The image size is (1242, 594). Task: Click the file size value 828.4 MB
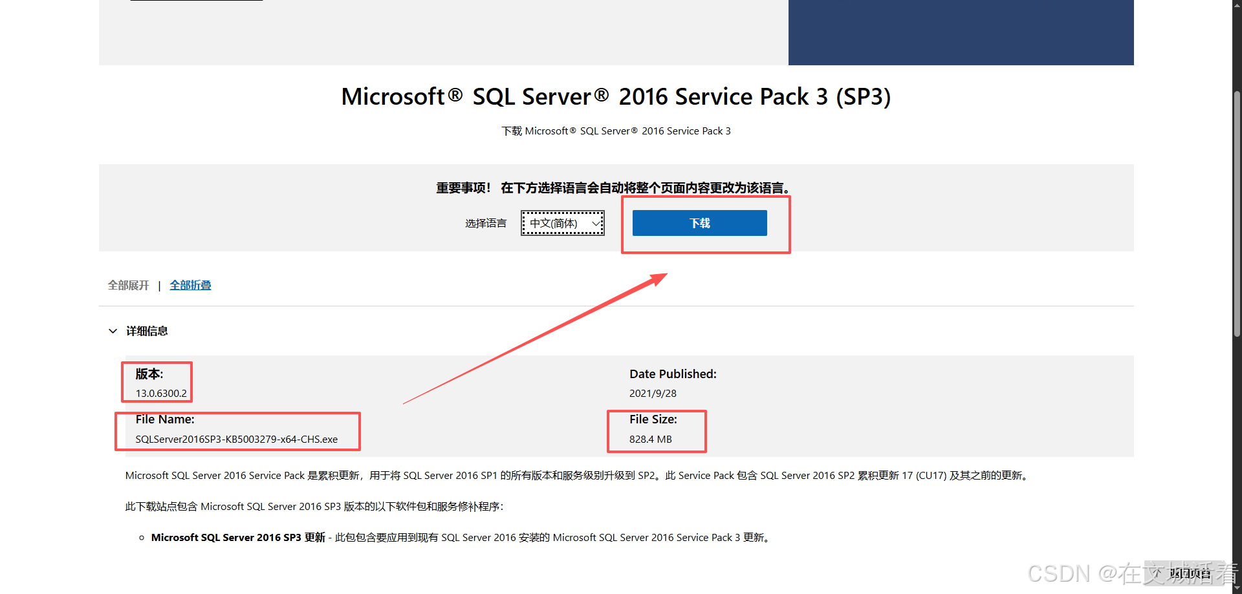pyautogui.click(x=651, y=439)
